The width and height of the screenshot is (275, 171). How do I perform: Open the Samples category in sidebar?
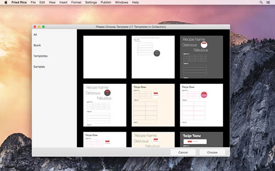point(39,67)
